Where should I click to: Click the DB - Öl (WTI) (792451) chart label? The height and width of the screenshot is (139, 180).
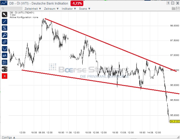tap(22, 13)
